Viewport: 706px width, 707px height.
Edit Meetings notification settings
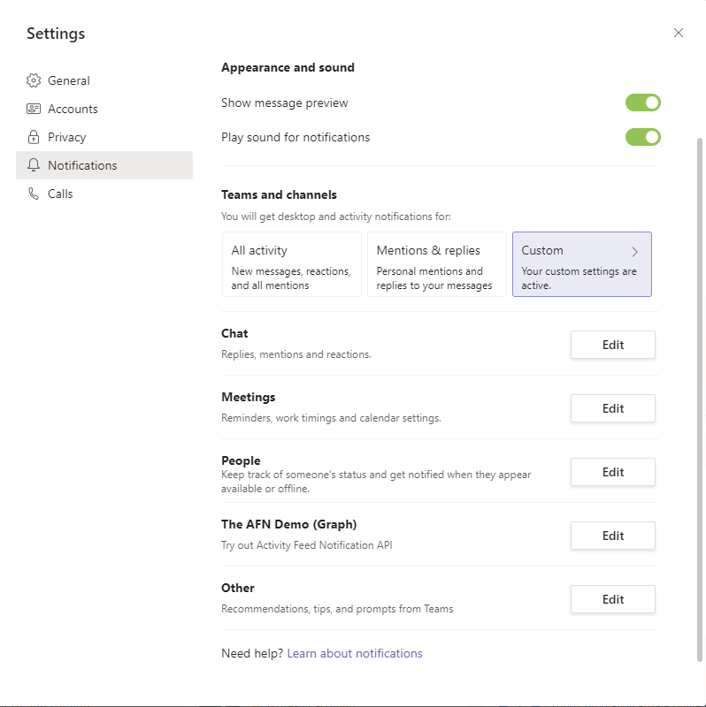click(612, 408)
